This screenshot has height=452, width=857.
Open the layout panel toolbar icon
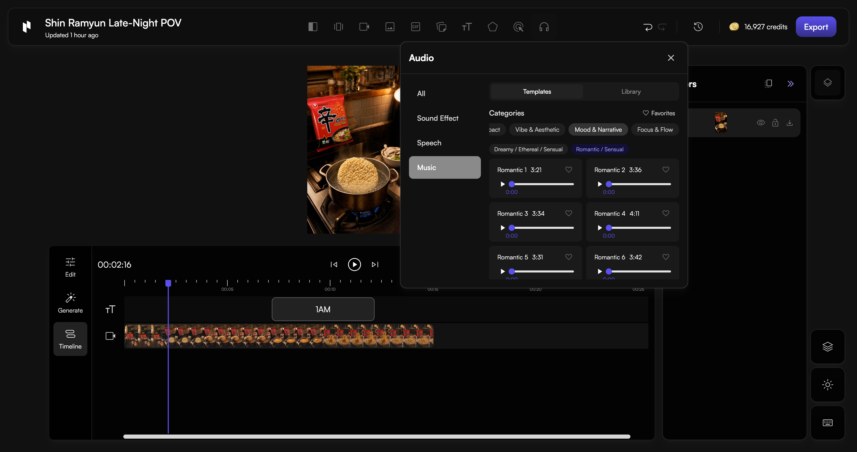point(313,27)
